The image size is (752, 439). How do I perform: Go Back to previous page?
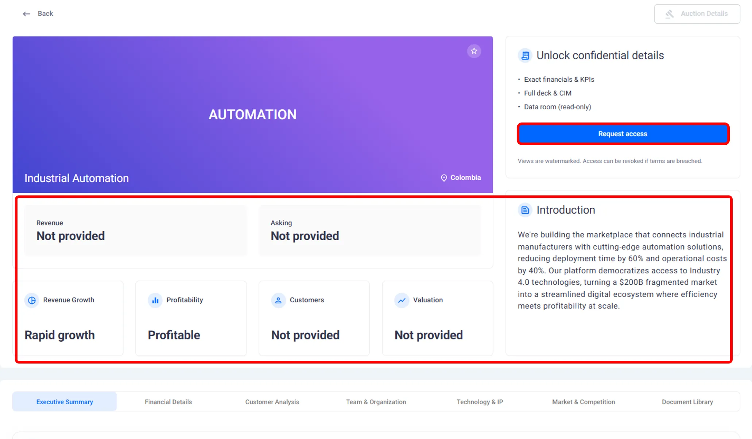45,13
